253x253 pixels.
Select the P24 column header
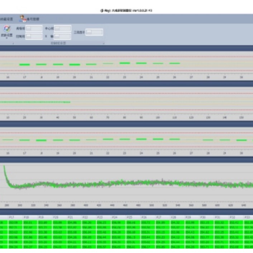coord(119,218)
